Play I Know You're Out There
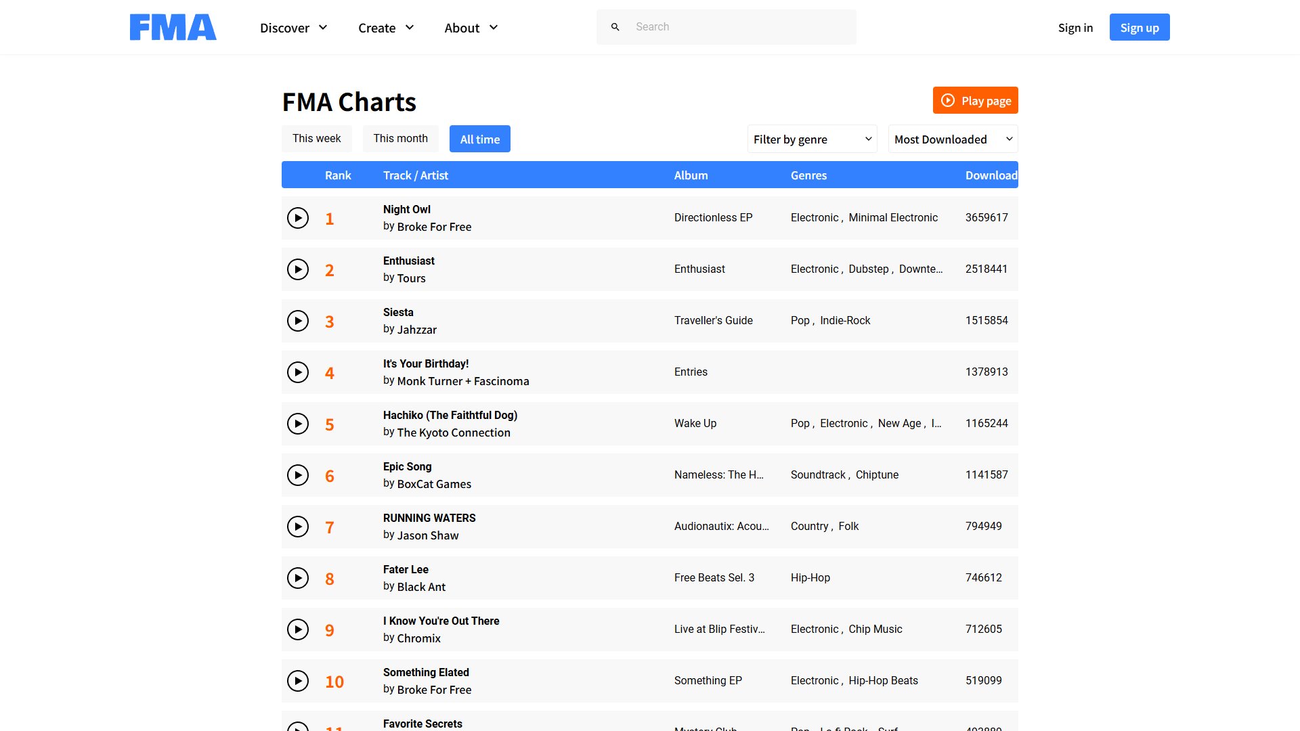The image size is (1300, 731). pyautogui.click(x=298, y=629)
